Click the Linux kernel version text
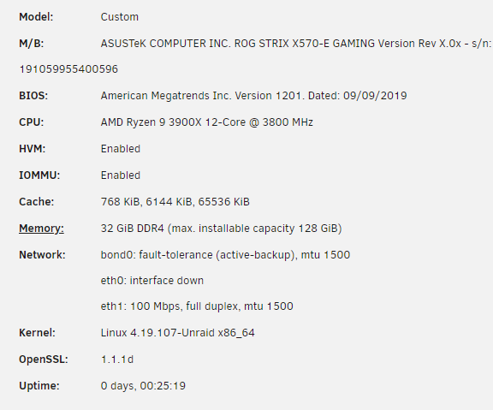This screenshot has width=493, height=410. click(178, 333)
